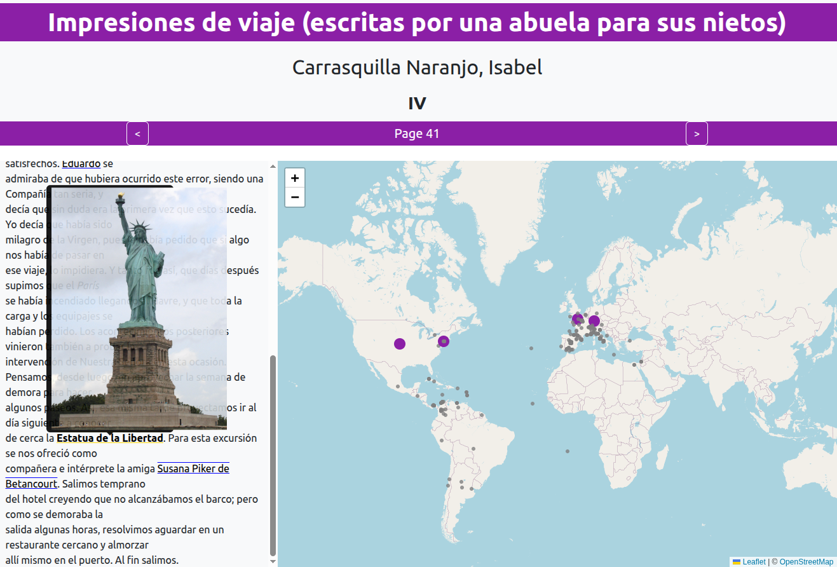This screenshot has width=837, height=567.
Task: Select the purple ring marker on US east coast
Action: click(444, 341)
